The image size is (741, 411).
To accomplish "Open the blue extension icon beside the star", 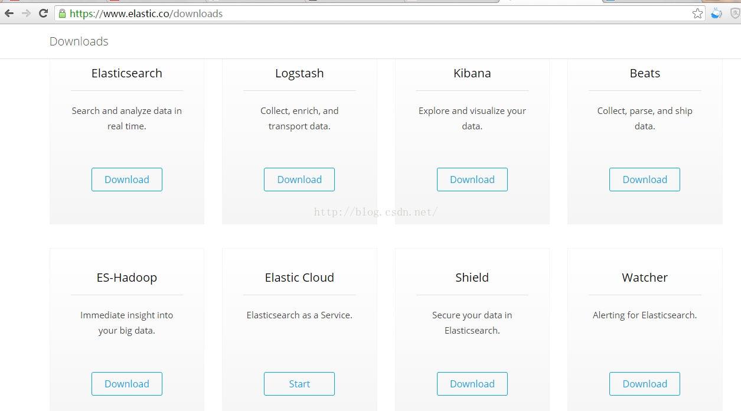I will pyautogui.click(x=717, y=13).
